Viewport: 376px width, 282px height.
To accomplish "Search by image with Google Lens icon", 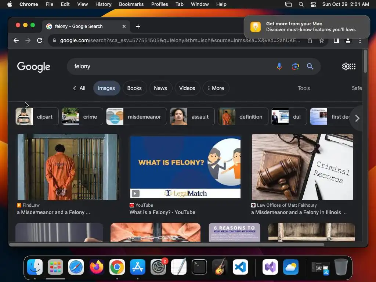I will (296, 66).
